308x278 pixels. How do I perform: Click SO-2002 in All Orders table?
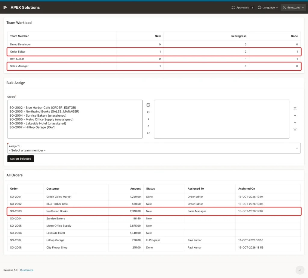click(x=16, y=204)
